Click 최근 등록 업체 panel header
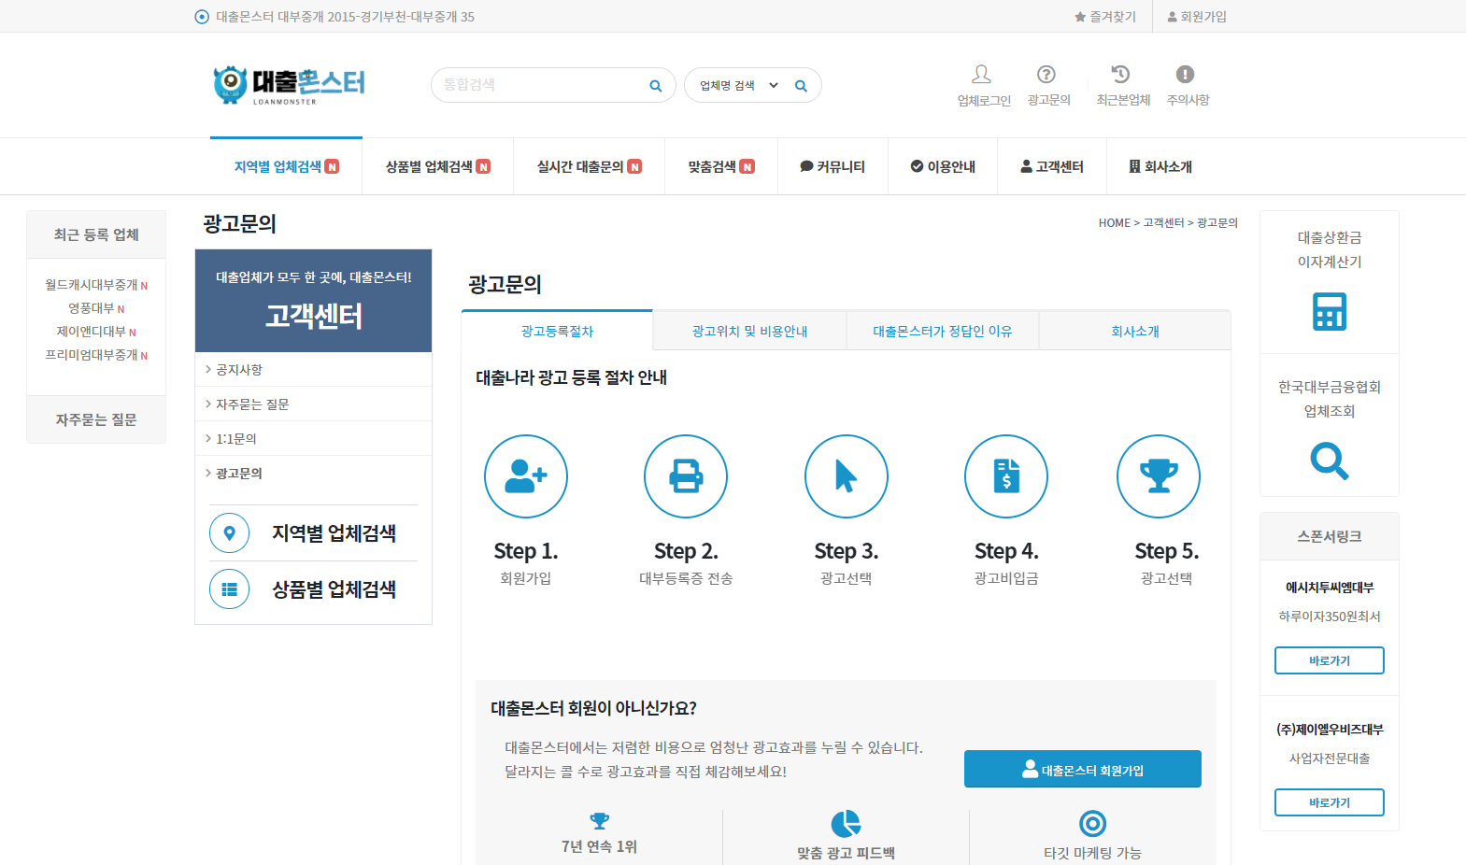Viewport: 1466px width, 865px height. click(x=96, y=234)
